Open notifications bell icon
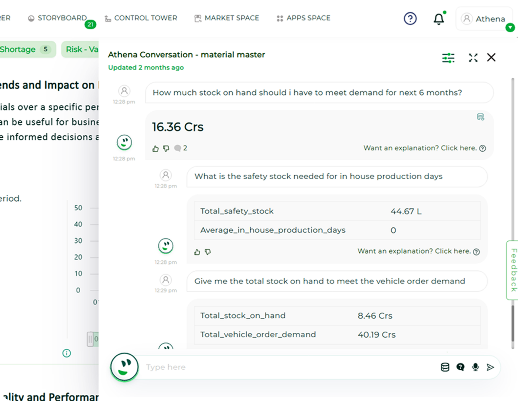The height and width of the screenshot is (401, 518). [x=439, y=19]
